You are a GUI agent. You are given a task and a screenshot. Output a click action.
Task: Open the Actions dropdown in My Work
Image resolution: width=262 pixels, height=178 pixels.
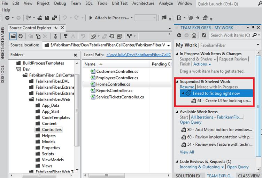tap(210, 64)
